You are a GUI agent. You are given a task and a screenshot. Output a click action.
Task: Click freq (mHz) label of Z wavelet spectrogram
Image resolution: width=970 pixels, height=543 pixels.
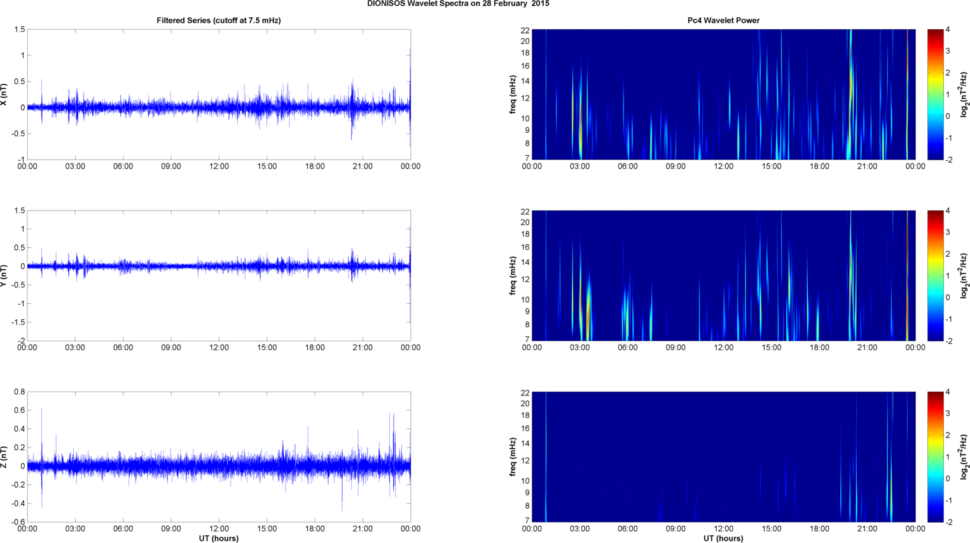click(512, 457)
